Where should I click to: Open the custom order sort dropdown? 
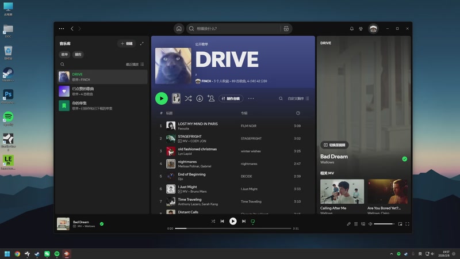pyautogui.click(x=298, y=98)
